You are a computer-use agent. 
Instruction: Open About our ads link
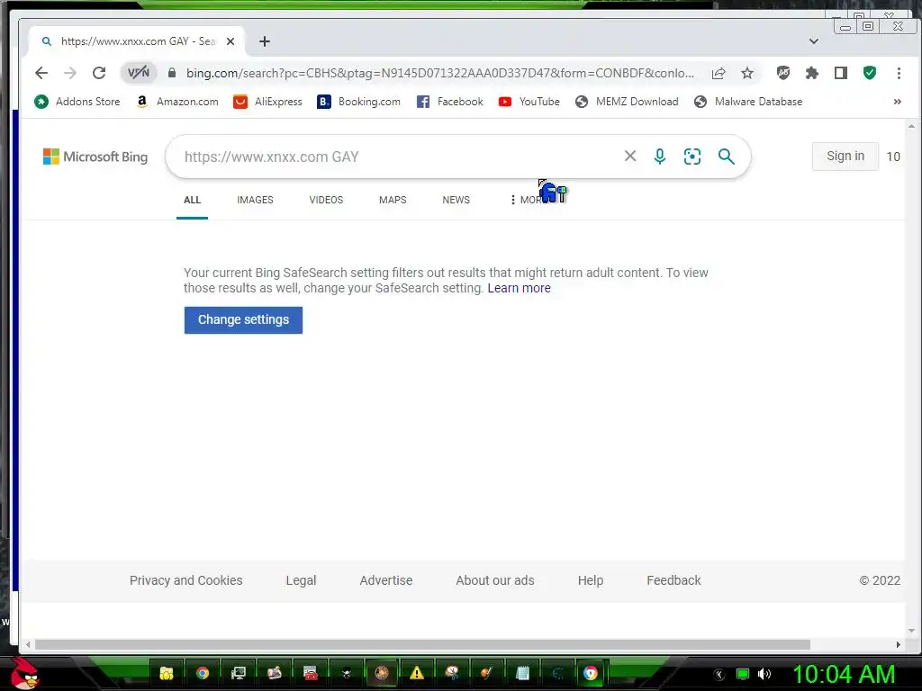pos(495,580)
